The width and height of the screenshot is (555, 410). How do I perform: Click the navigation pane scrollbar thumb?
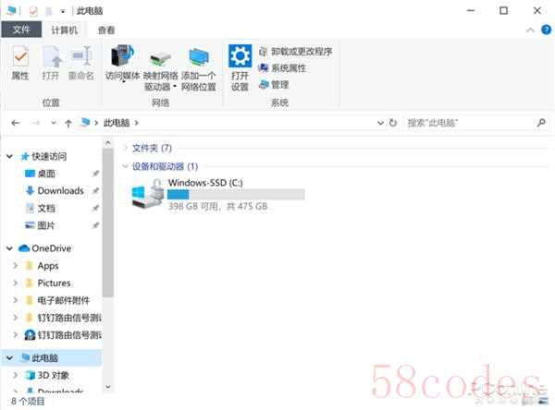coord(108,223)
